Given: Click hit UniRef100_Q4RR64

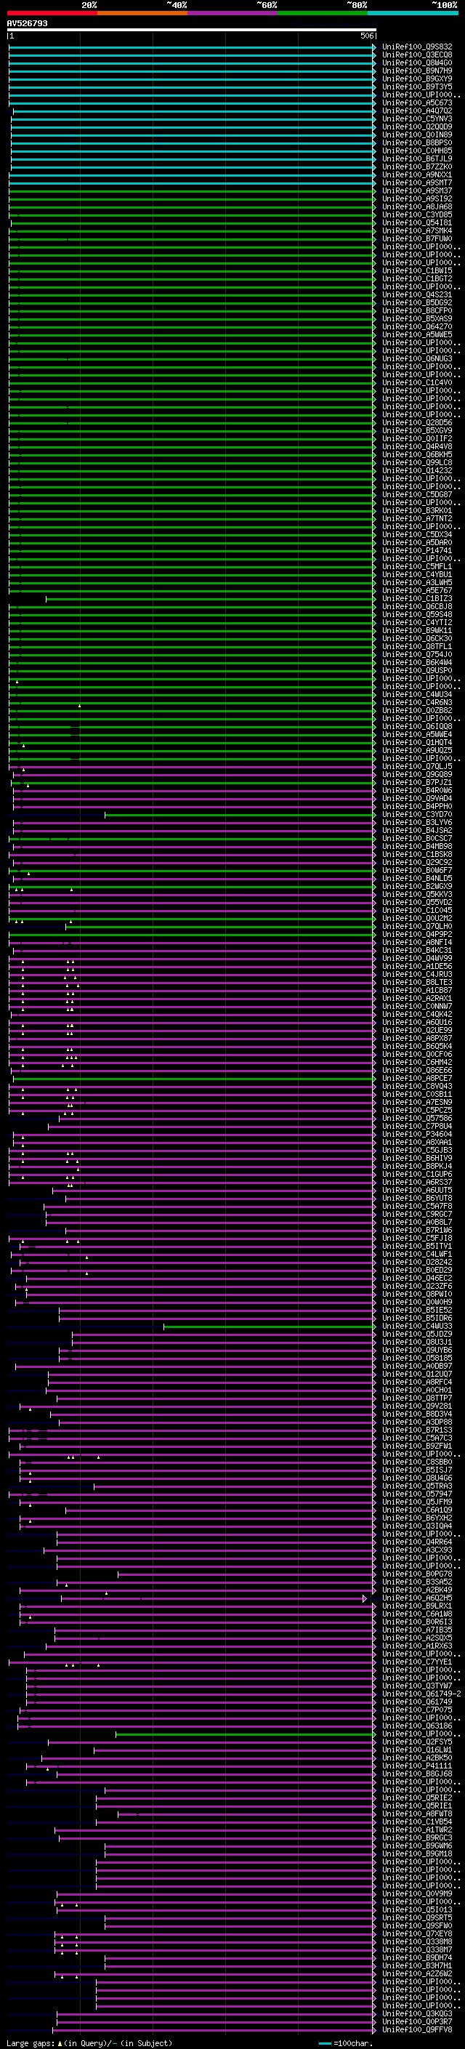Looking at the screenshot, I should tap(417, 1542).
